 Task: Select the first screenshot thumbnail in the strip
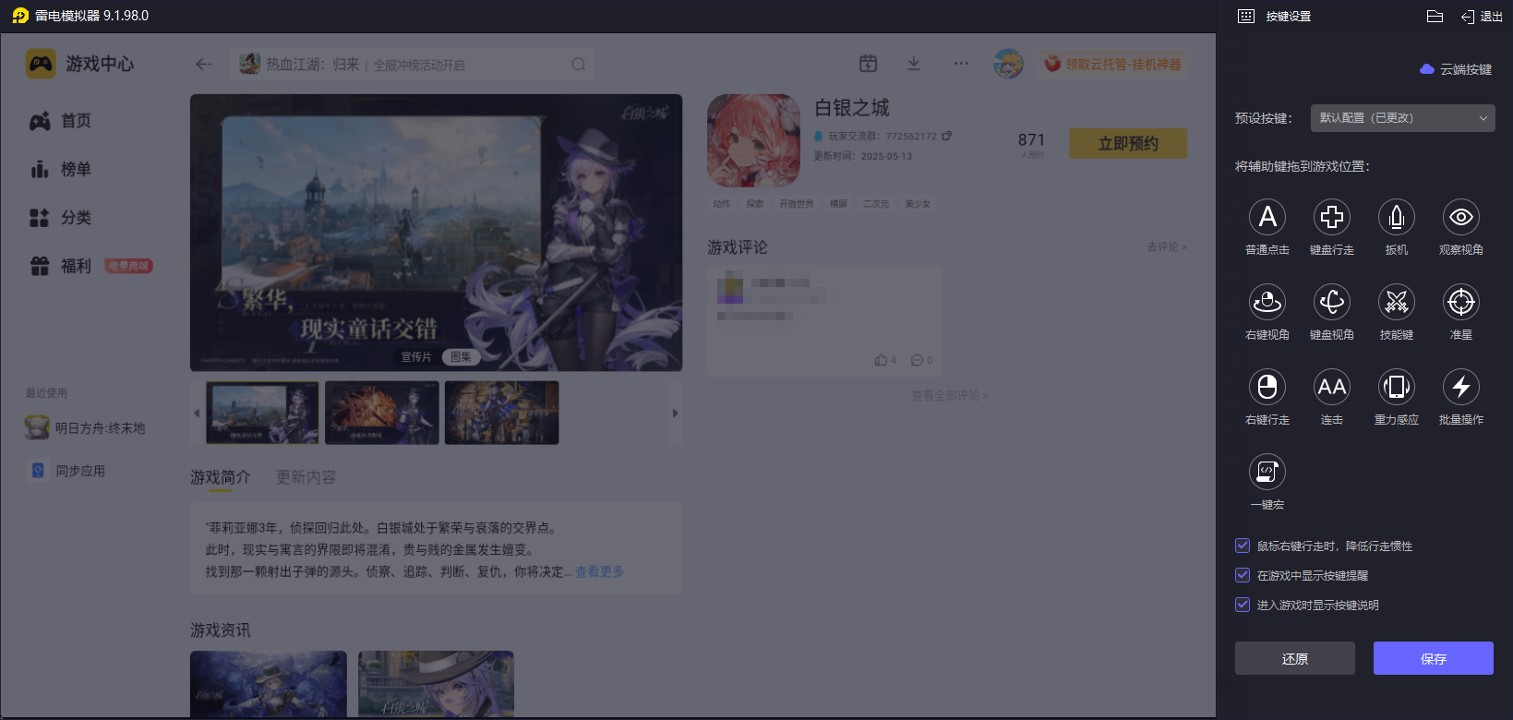262,413
